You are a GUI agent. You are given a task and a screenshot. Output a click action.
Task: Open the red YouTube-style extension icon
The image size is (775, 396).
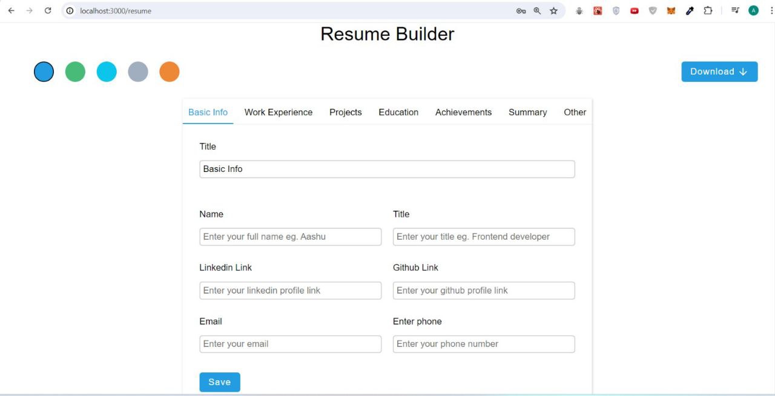click(x=634, y=10)
